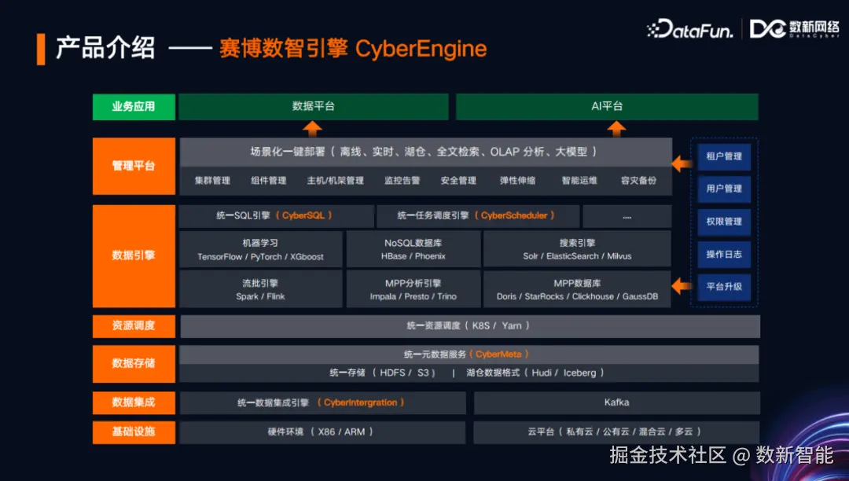
Task: Open 操作日志 side button
Action: coord(724,255)
